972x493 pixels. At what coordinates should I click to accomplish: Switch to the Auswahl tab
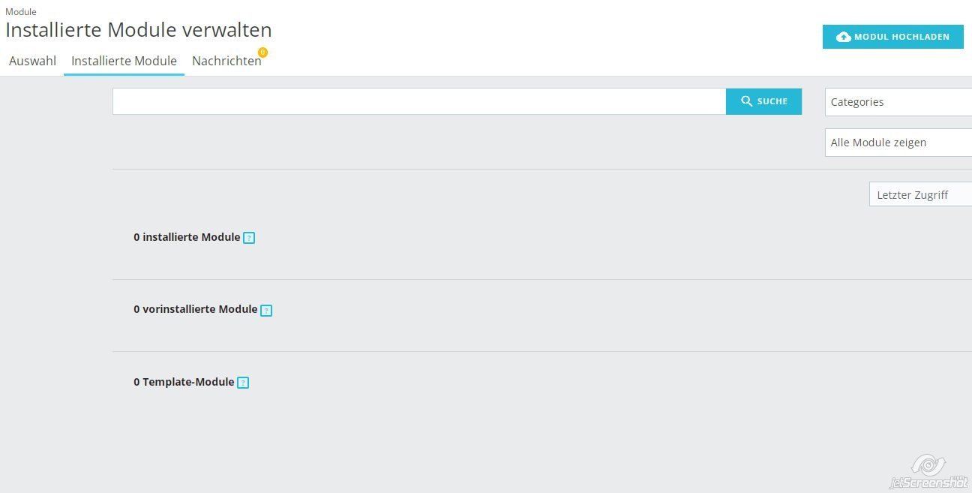click(32, 62)
